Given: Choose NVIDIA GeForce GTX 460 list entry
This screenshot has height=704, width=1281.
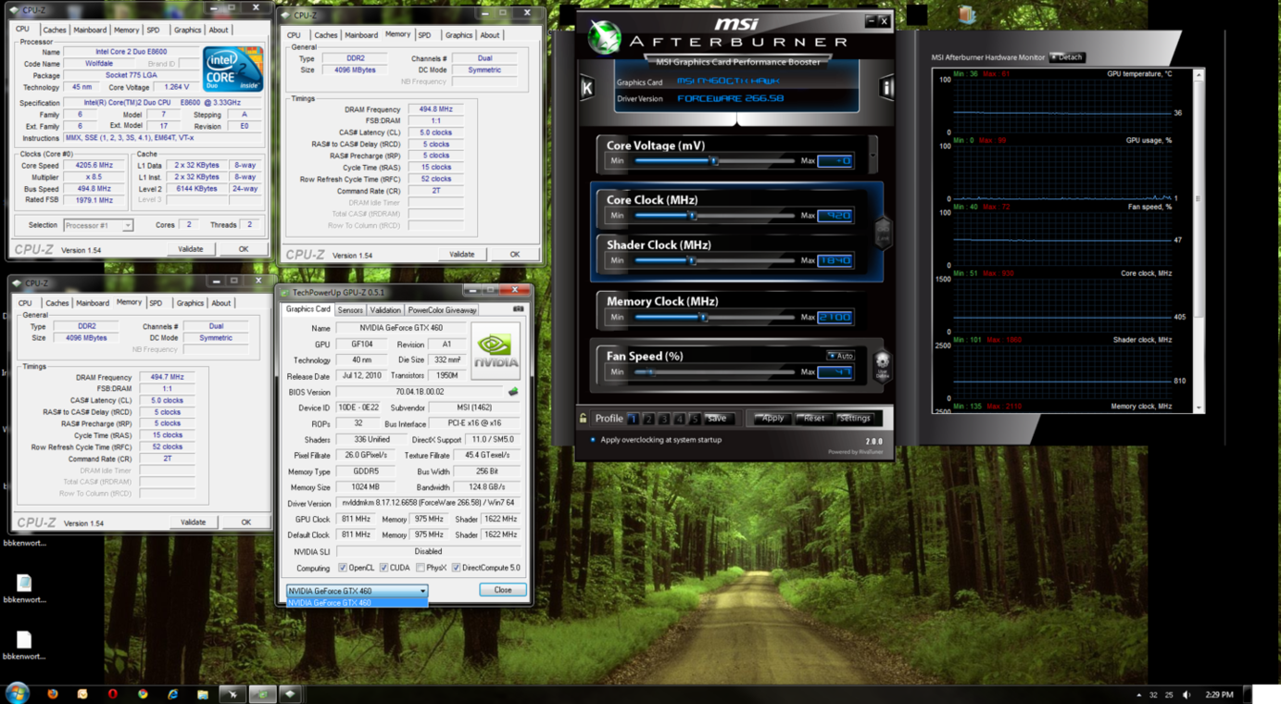Looking at the screenshot, I should point(357,602).
